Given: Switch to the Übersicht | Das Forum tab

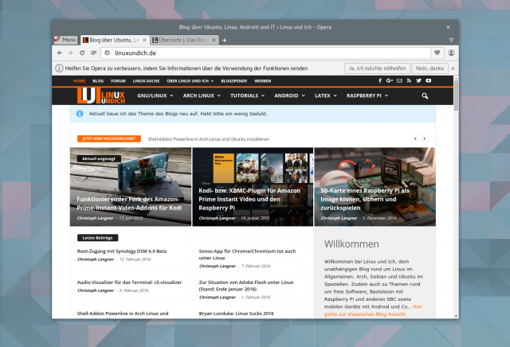Looking at the screenshot, I should (x=184, y=40).
